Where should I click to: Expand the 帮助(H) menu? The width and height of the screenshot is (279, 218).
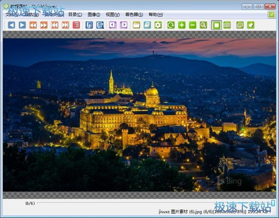coord(155,14)
